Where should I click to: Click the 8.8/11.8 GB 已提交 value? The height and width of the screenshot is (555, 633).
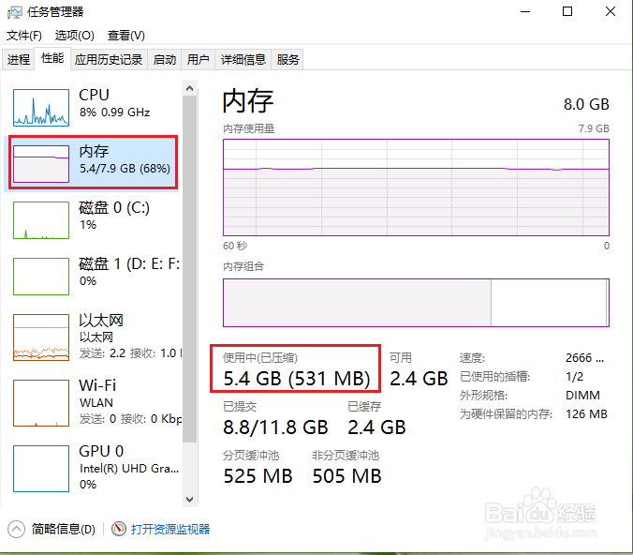point(275,427)
